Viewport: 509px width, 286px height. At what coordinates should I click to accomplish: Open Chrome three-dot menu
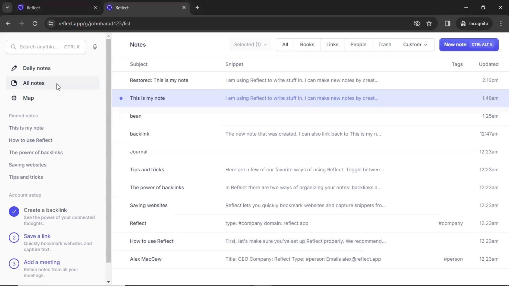click(x=501, y=24)
